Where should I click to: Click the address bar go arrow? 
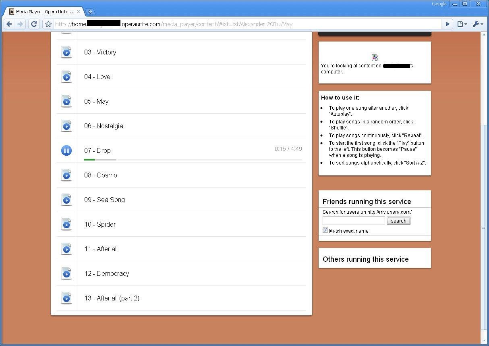(x=447, y=24)
